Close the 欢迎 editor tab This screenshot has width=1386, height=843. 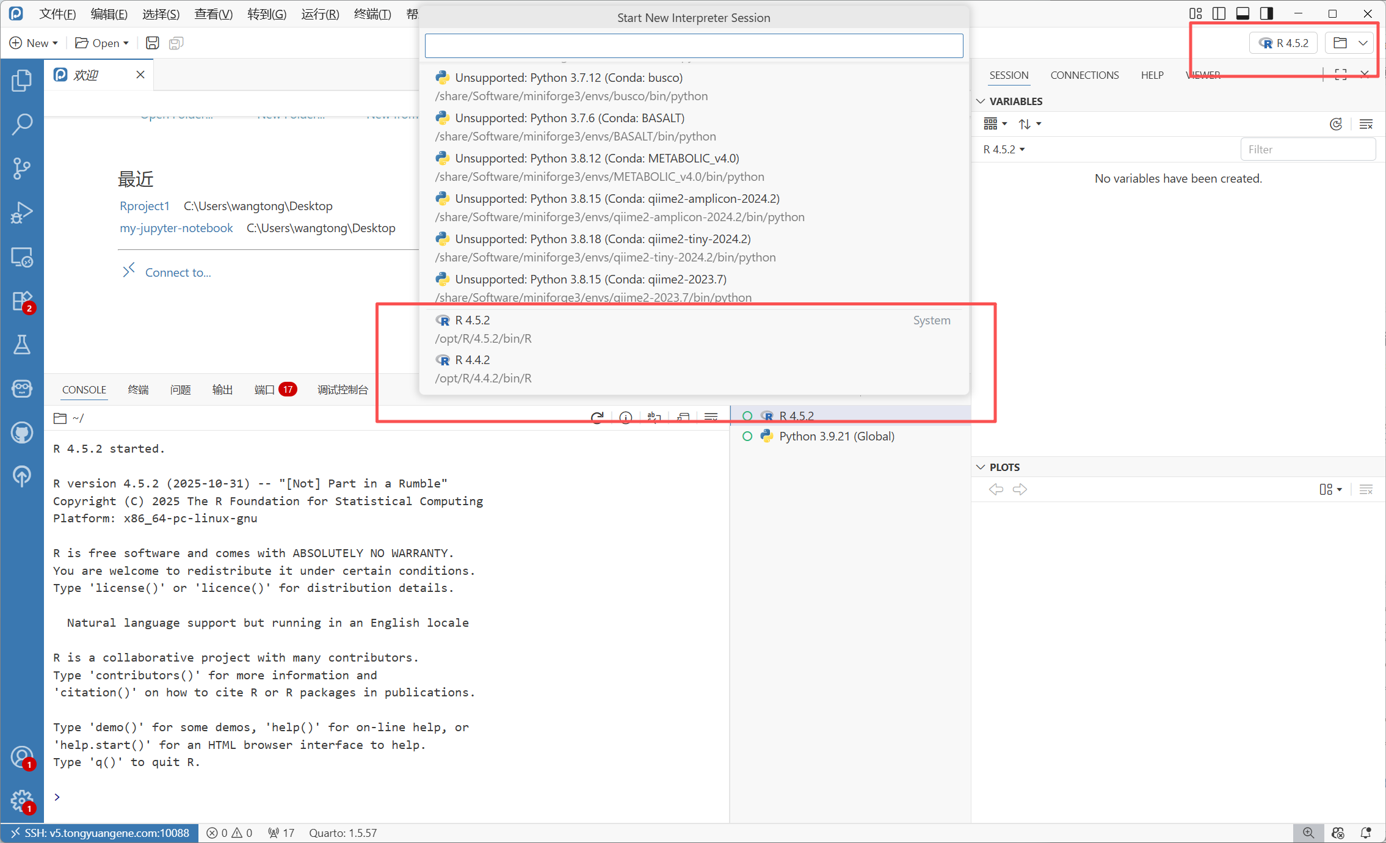[140, 75]
